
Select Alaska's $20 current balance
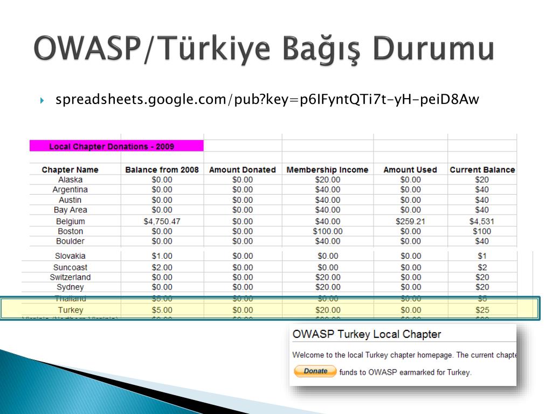click(x=482, y=180)
